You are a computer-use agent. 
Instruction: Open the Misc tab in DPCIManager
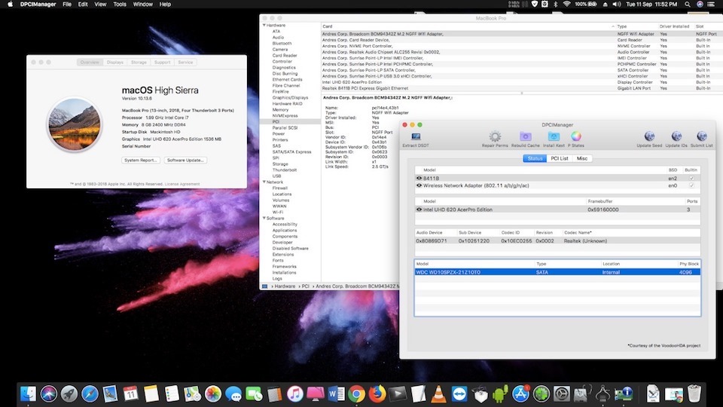(582, 158)
